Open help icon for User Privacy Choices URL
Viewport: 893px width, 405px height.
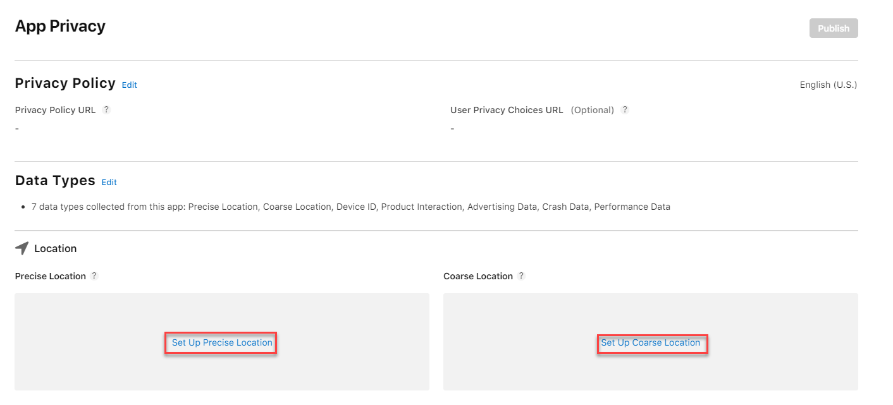pyautogui.click(x=625, y=109)
